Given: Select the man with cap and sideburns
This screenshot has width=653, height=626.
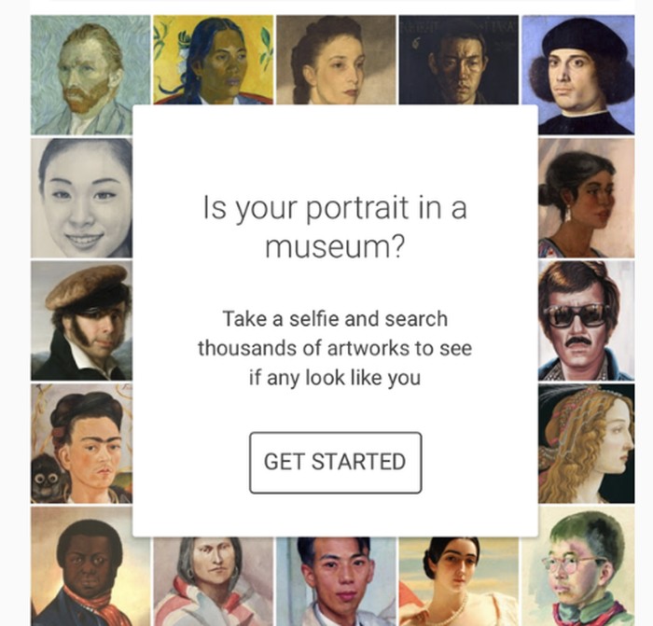Looking at the screenshot, I should coord(82,320).
